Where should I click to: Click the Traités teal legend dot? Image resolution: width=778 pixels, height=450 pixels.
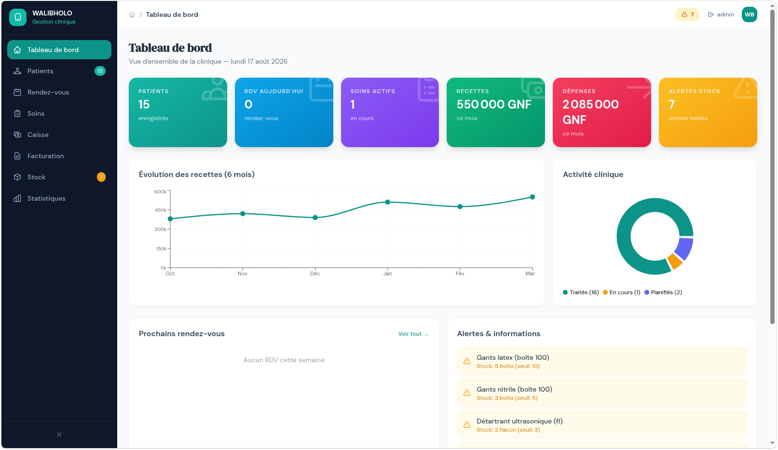point(565,292)
